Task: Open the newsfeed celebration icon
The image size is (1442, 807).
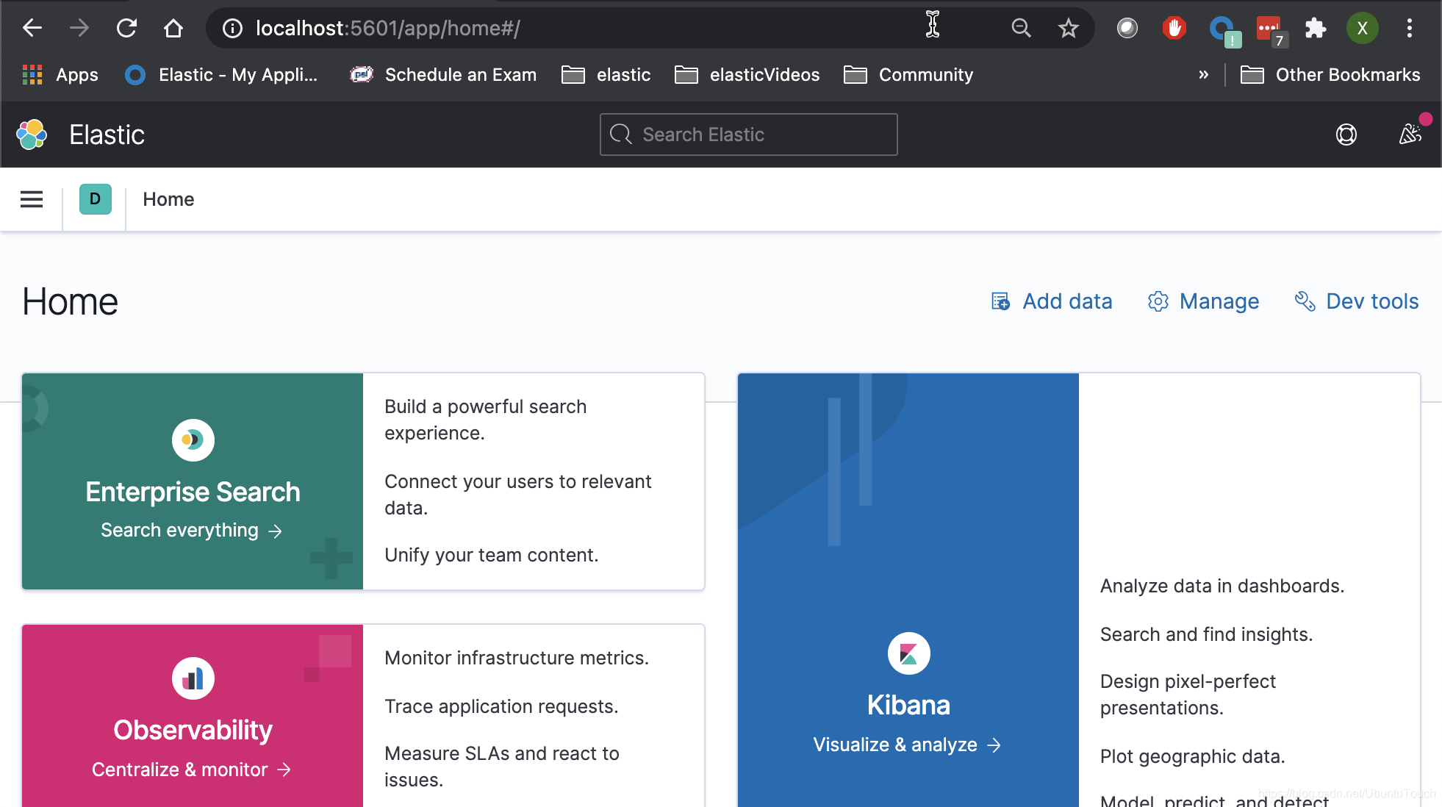Action: [1410, 134]
